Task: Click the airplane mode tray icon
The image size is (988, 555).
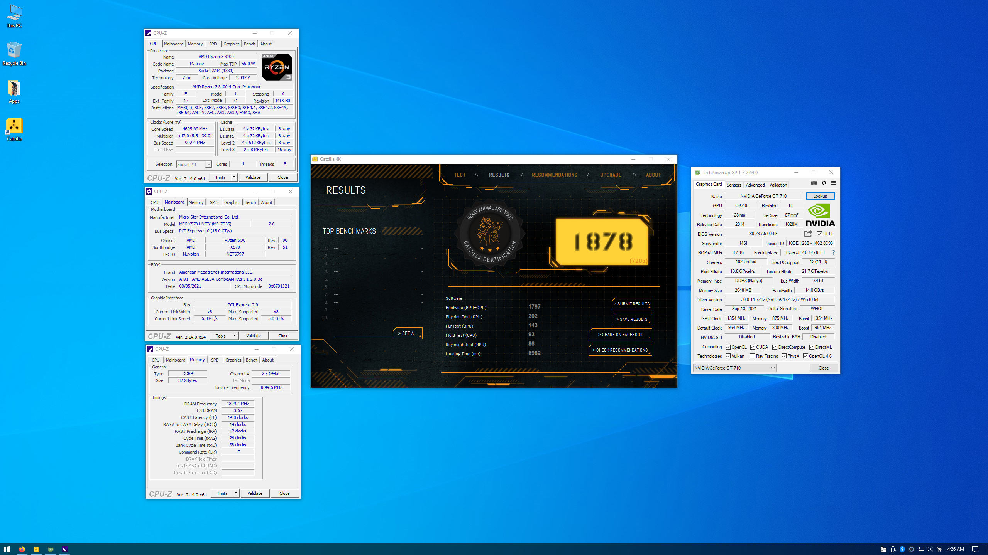Action: (939, 549)
